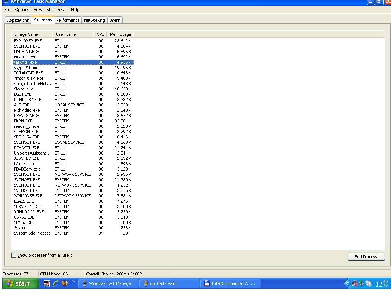Select the CSRSS.EXE process row
Viewport: 391px width, 293px height.
[x=73, y=217]
